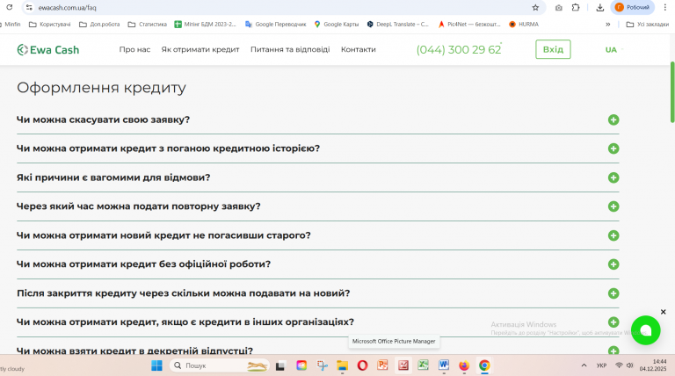
Task: Open Excel from the taskbar
Action: (424, 365)
